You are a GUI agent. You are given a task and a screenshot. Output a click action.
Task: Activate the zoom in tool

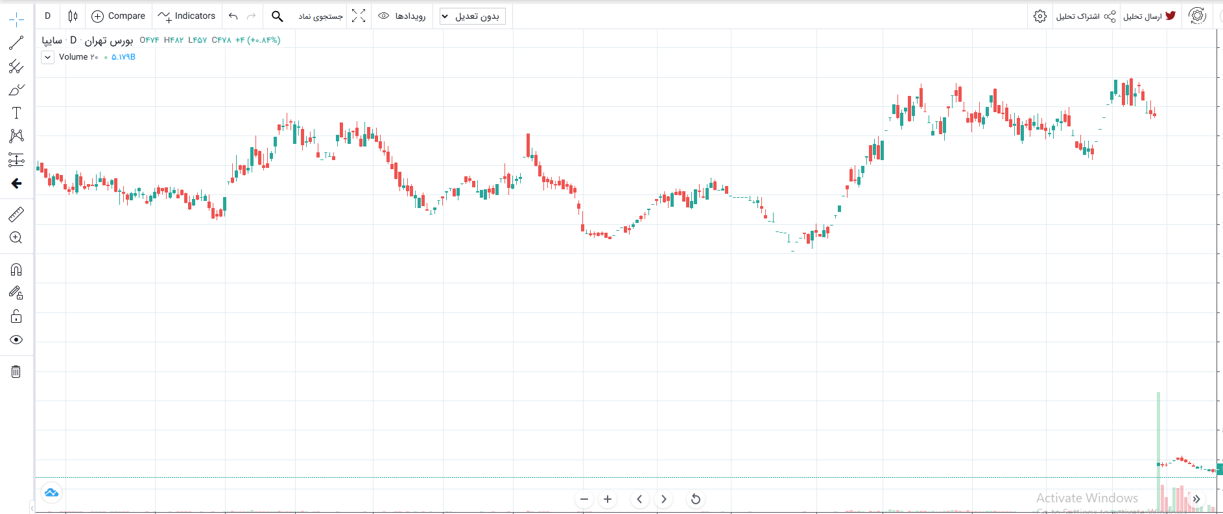pyautogui.click(x=16, y=238)
